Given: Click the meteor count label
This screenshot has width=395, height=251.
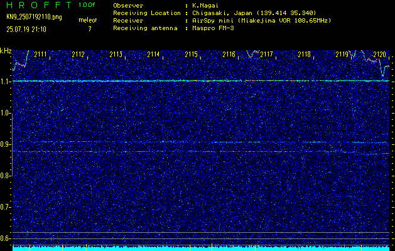Looking at the screenshot, I should click(88, 20).
